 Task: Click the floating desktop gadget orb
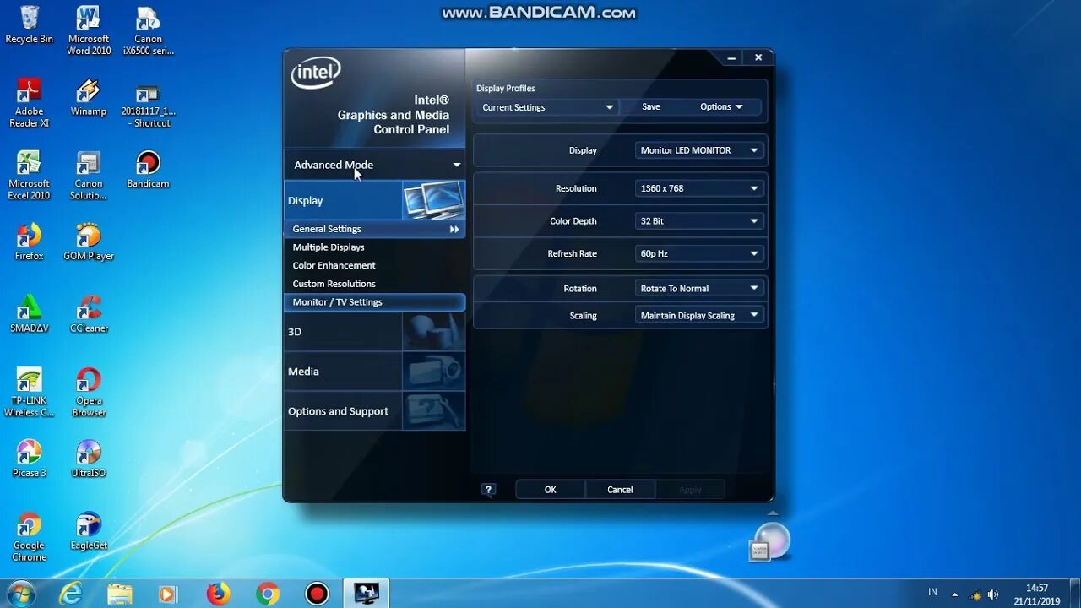coord(771,540)
